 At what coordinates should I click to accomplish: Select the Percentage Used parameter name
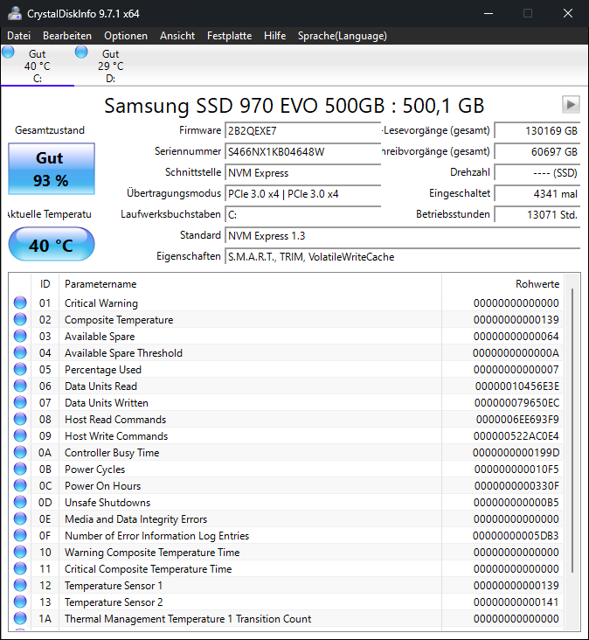(103, 369)
